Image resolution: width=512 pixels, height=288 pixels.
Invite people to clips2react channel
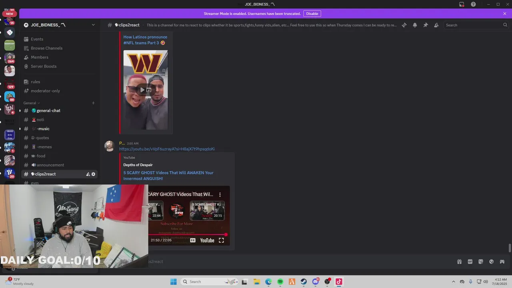tap(88, 174)
